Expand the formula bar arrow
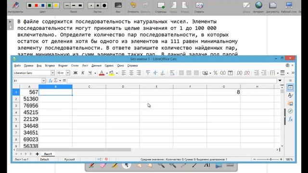Screen dimensions: 308x173 coord(280,81)
